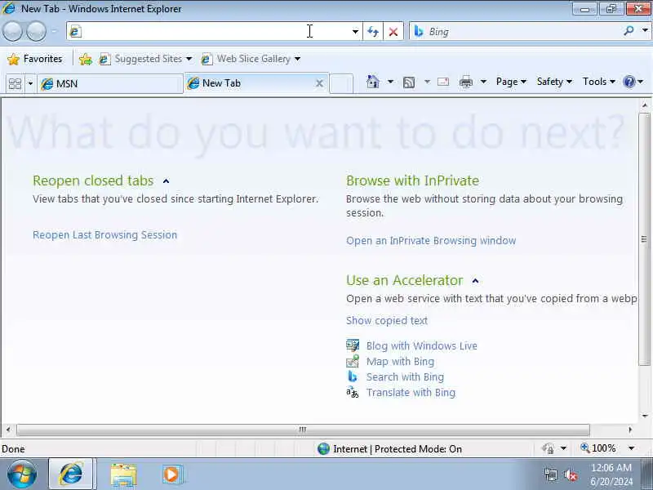Click the Search with Bing link
The height and width of the screenshot is (490, 653).
coord(405,377)
